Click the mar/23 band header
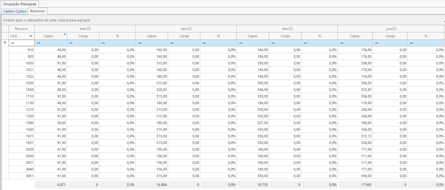 pos(85,29)
